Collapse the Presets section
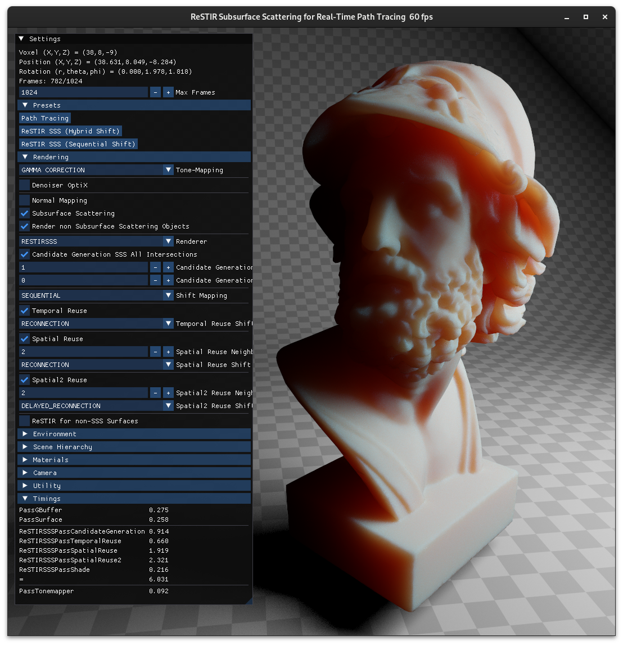 134,105
